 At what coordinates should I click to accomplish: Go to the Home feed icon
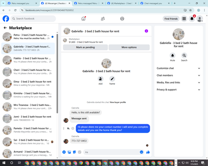coord(83,19)
